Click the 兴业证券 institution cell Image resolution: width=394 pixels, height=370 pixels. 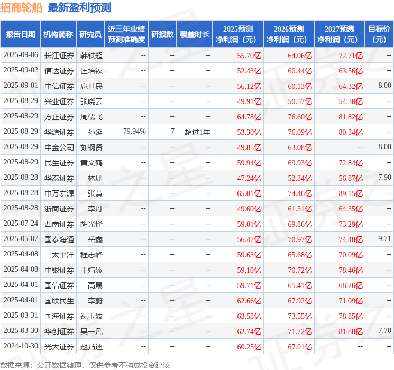coord(59,101)
